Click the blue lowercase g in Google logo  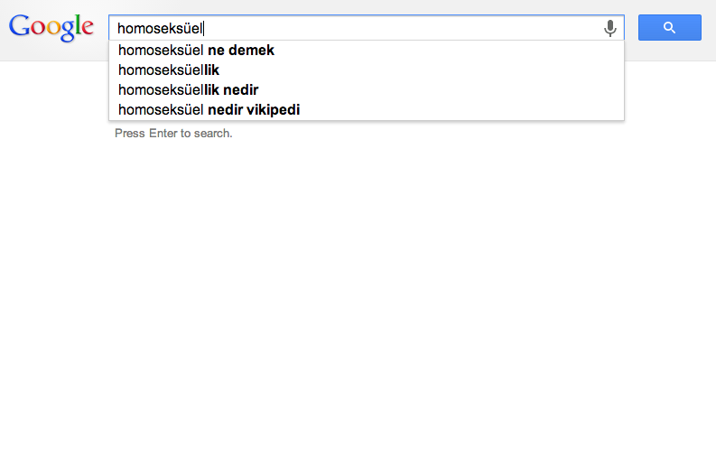click(x=68, y=32)
